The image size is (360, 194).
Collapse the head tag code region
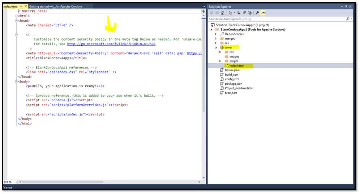tap(17, 21)
